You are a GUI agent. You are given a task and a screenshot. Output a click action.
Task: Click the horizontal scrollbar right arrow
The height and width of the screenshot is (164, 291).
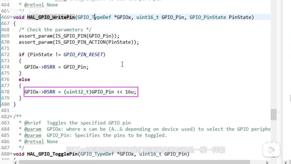(267, 162)
